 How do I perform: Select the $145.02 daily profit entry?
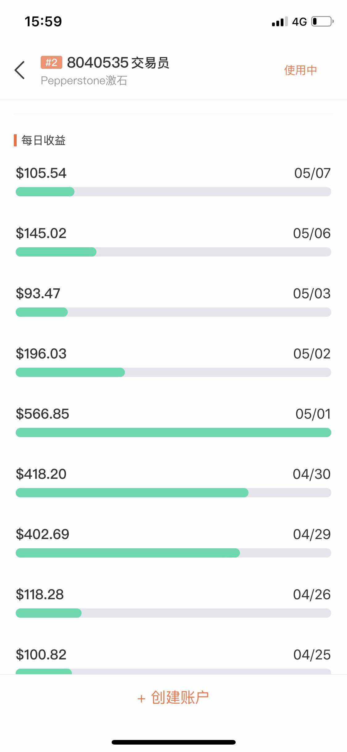tap(41, 233)
